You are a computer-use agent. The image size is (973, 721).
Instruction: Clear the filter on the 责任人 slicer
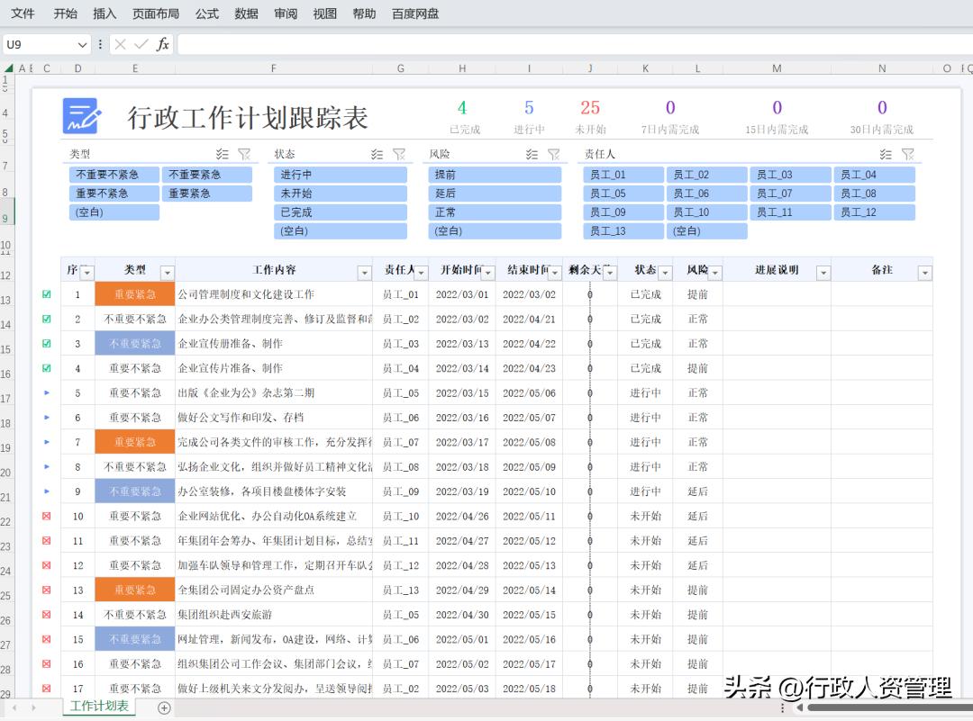tap(908, 153)
